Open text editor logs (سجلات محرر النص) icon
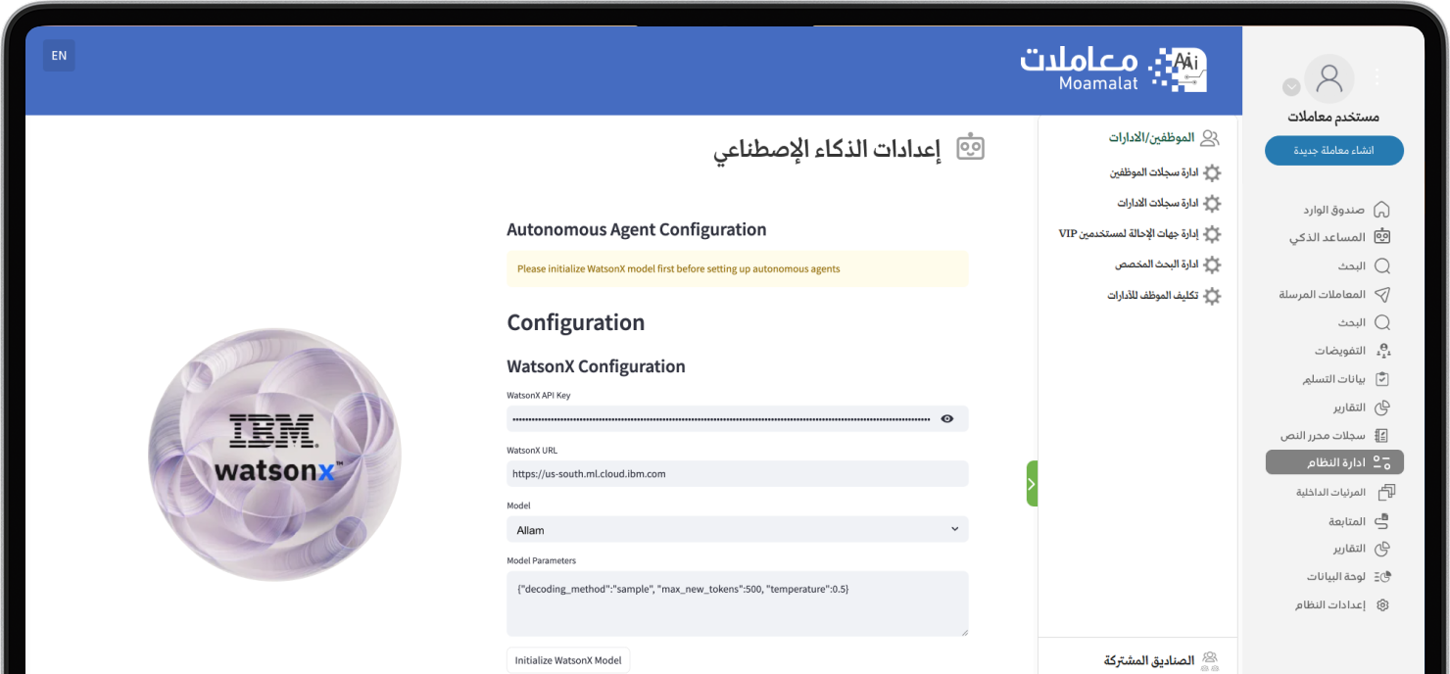 click(x=1382, y=435)
